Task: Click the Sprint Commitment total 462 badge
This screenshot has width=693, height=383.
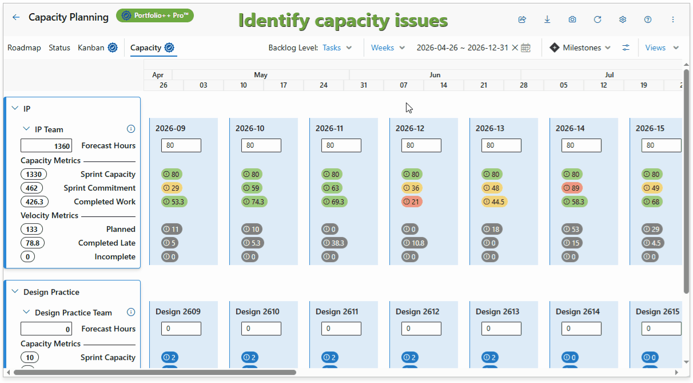Action: (31, 188)
